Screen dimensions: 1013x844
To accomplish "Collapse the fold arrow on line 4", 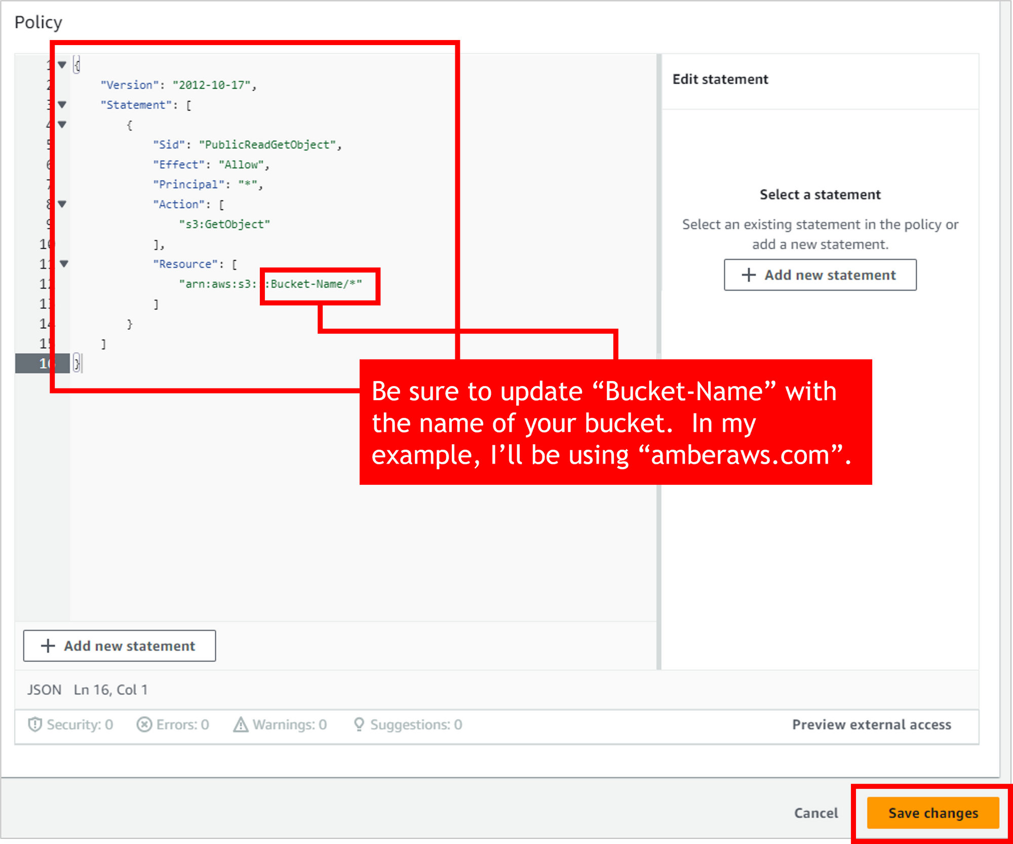I will [x=62, y=125].
